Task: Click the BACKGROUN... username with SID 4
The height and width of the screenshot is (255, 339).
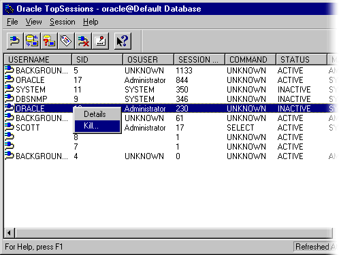Action: click(x=42, y=156)
